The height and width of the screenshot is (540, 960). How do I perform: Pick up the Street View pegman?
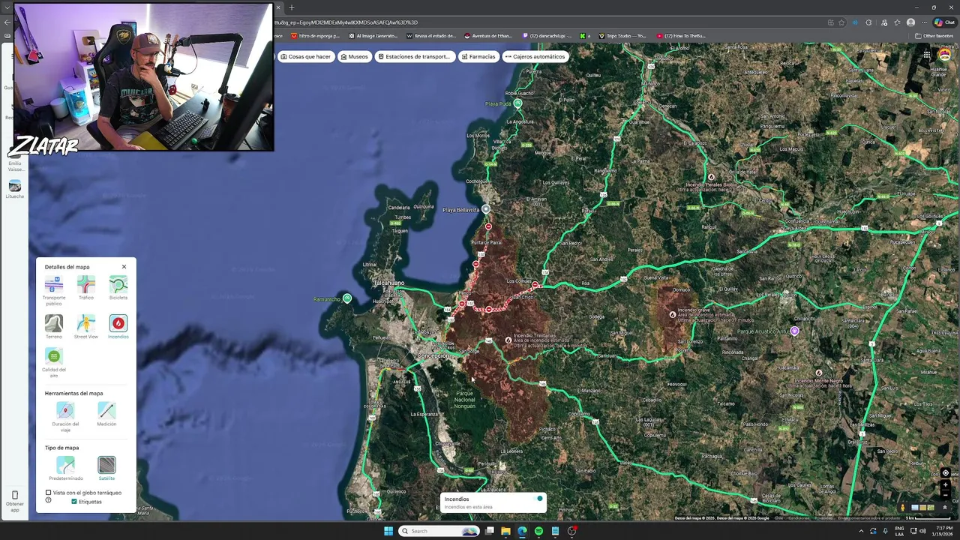click(x=902, y=508)
